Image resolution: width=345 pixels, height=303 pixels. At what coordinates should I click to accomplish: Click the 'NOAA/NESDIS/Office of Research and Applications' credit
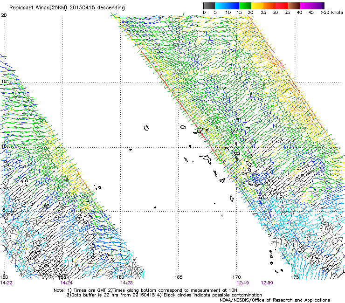[275, 300]
